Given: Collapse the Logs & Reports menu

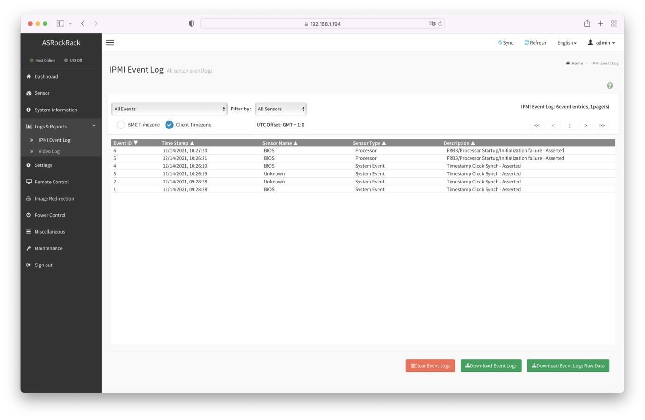Looking at the screenshot, I should [x=61, y=127].
